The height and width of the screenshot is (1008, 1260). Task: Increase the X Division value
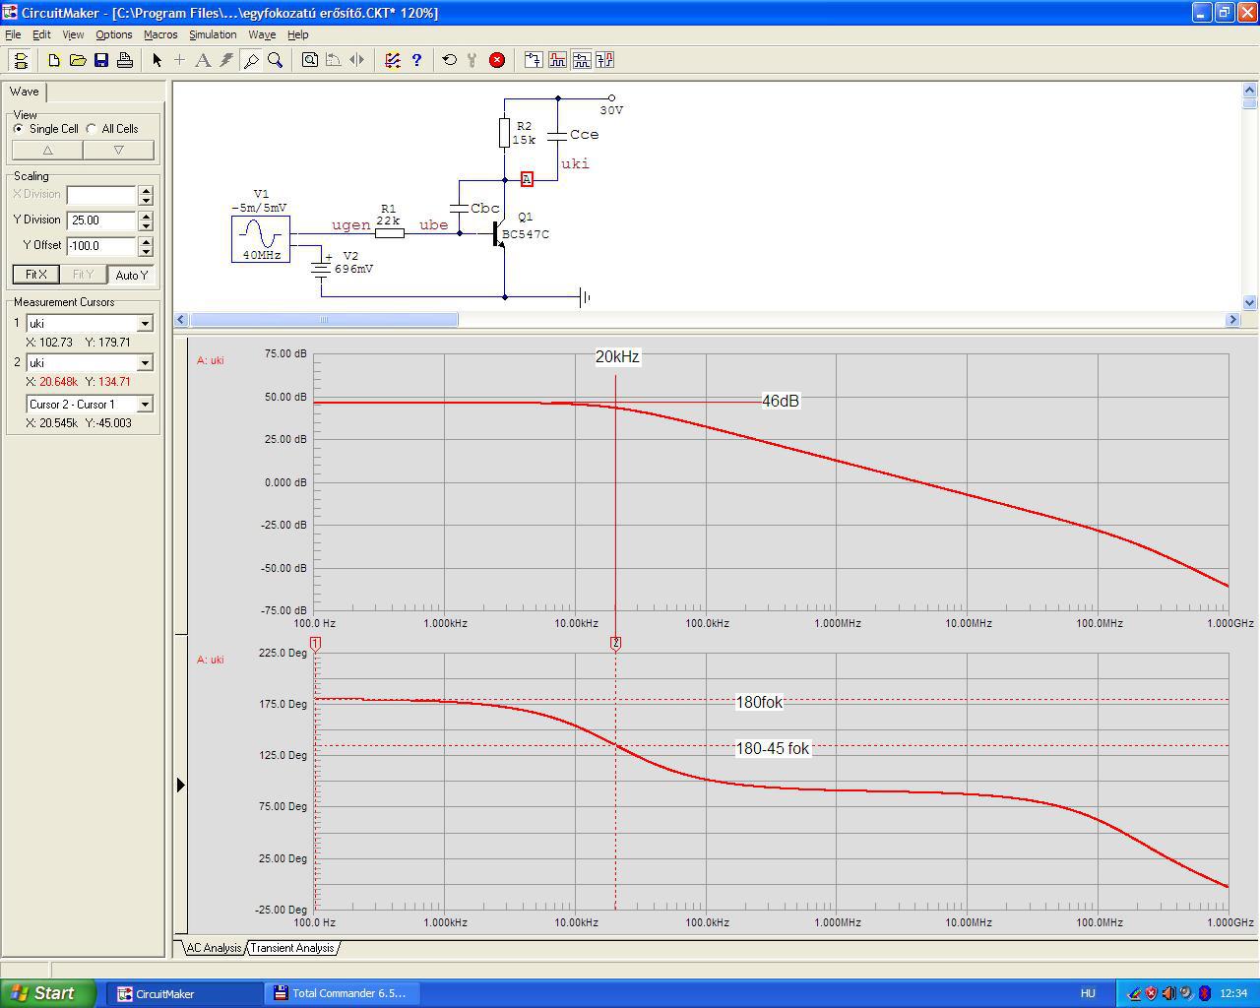coord(147,190)
